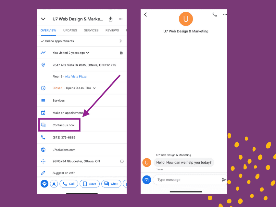Tap the lock icon on the visited row

121,53
